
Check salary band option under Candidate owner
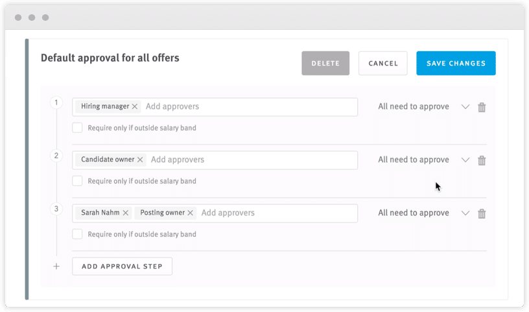(x=77, y=181)
